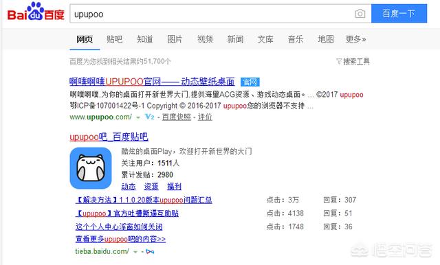Open the 【解决方法】1.1.0.20版本 thread link
This screenshot has width=440, height=265.
click(x=144, y=200)
